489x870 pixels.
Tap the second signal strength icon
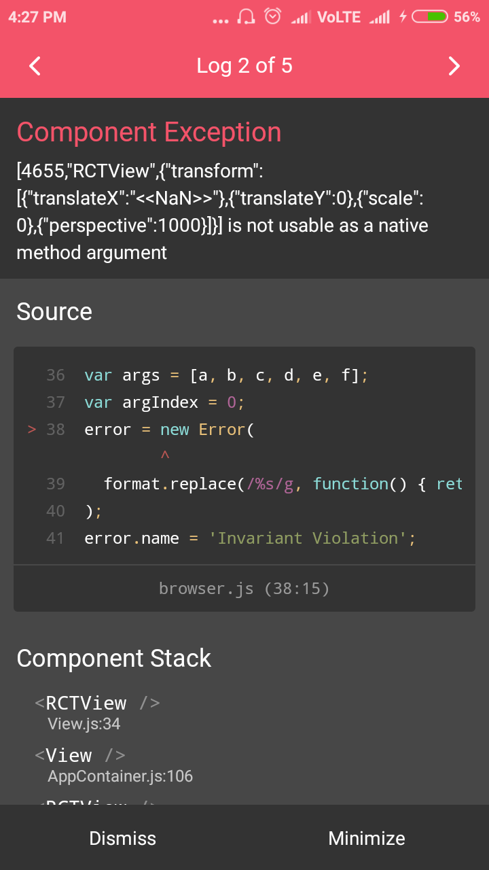click(x=379, y=17)
